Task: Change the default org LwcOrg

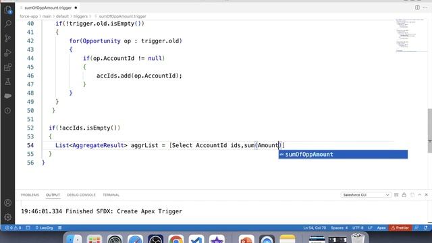Action: click(44, 228)
